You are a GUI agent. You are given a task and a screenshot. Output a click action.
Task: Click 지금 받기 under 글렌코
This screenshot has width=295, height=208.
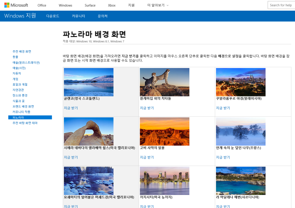[x=71, y=108]
